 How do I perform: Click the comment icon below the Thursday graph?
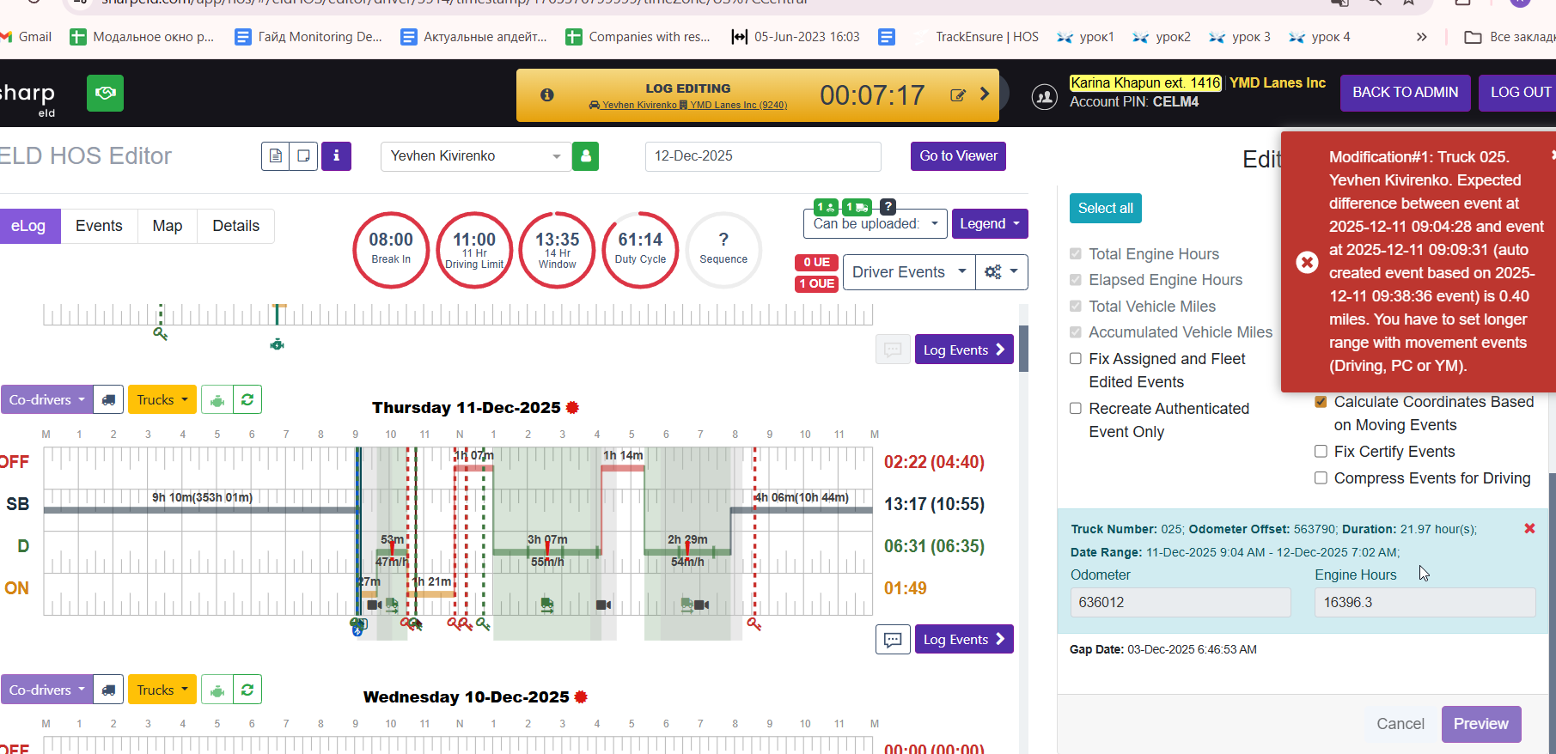point(893,640)
